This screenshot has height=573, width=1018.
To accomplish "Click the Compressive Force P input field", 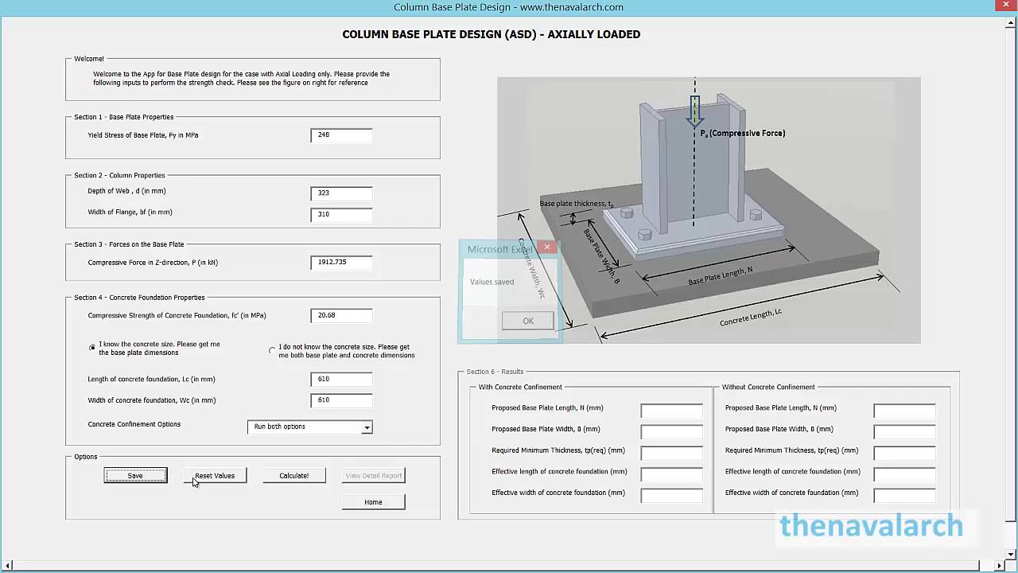I will coord(341,262).
